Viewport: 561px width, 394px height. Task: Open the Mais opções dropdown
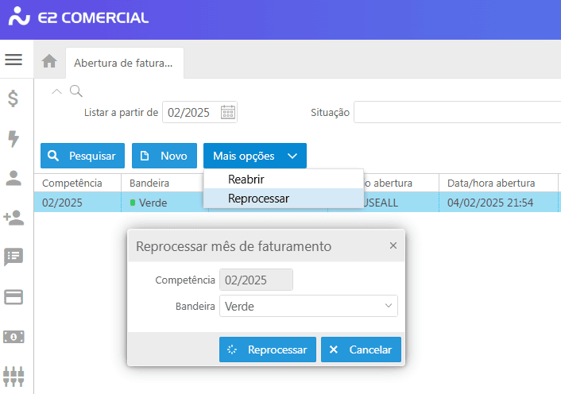tap(255, 156)
